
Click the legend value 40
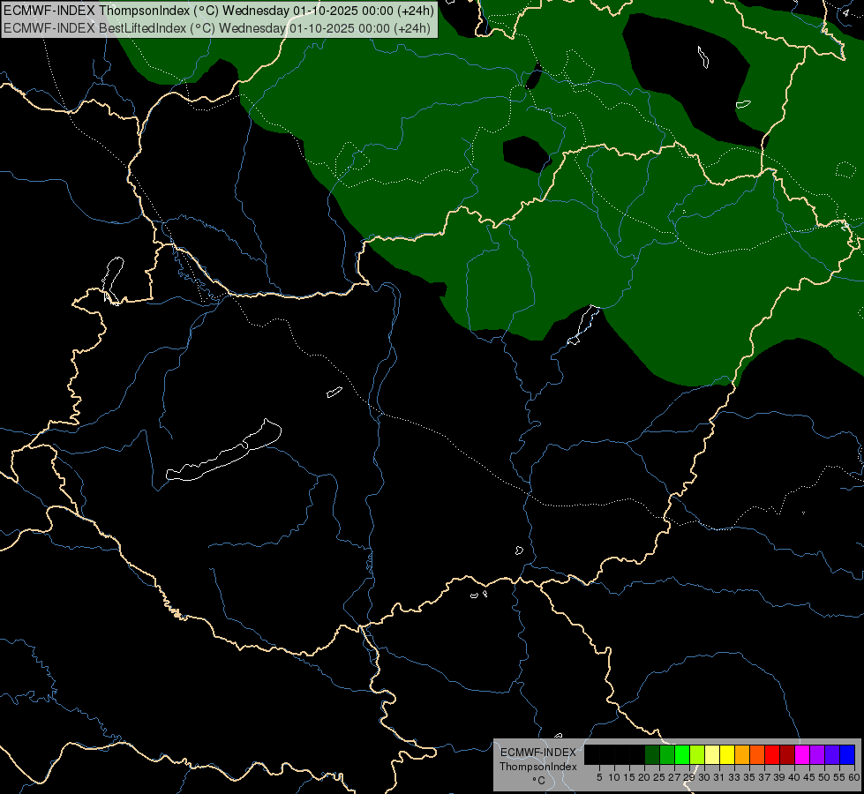pyautogui.click(x=794, y=777)
